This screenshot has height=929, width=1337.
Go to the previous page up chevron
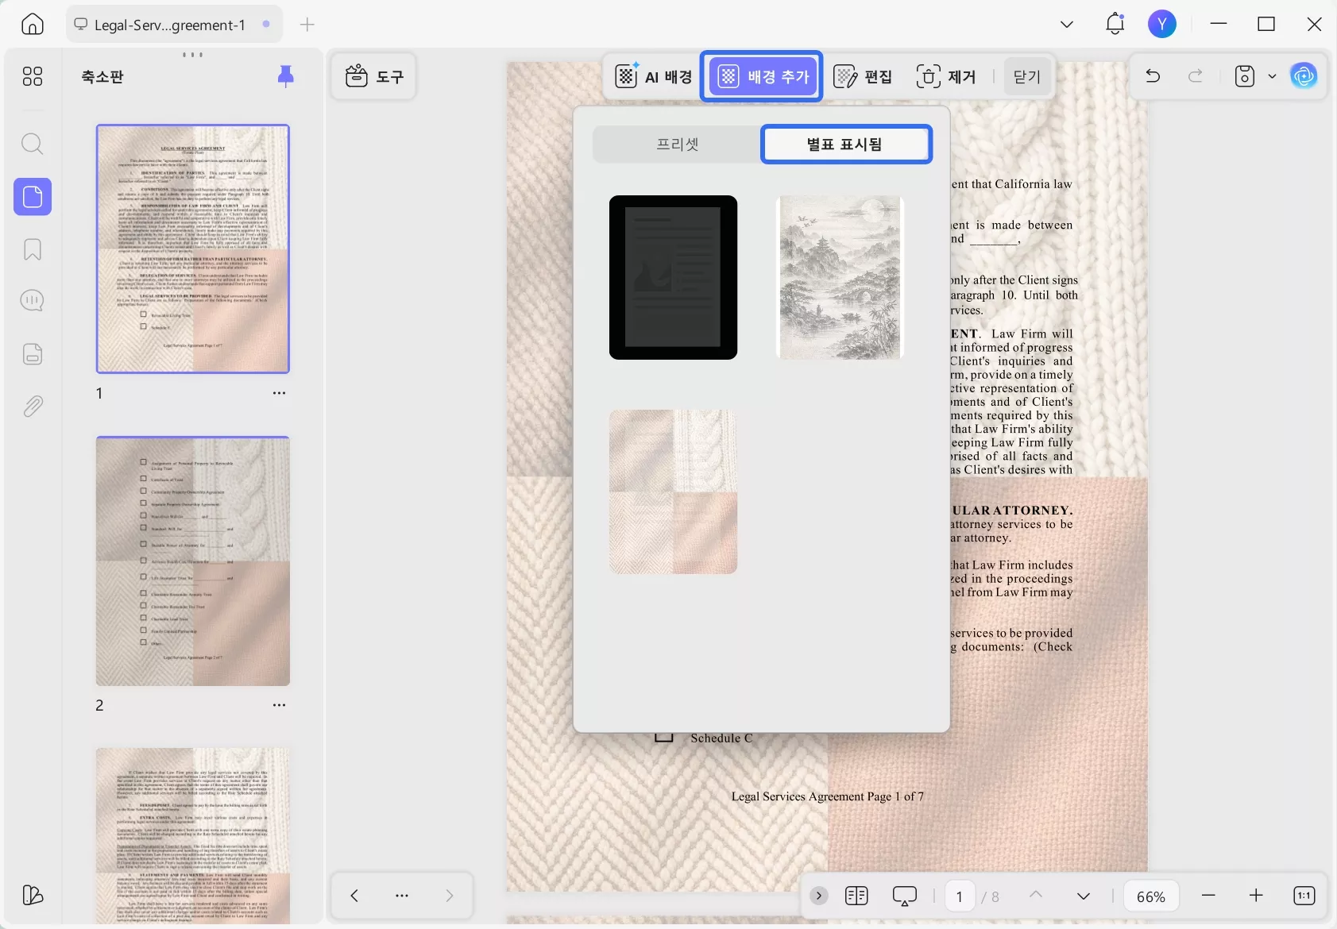(x=1036, y=895)
